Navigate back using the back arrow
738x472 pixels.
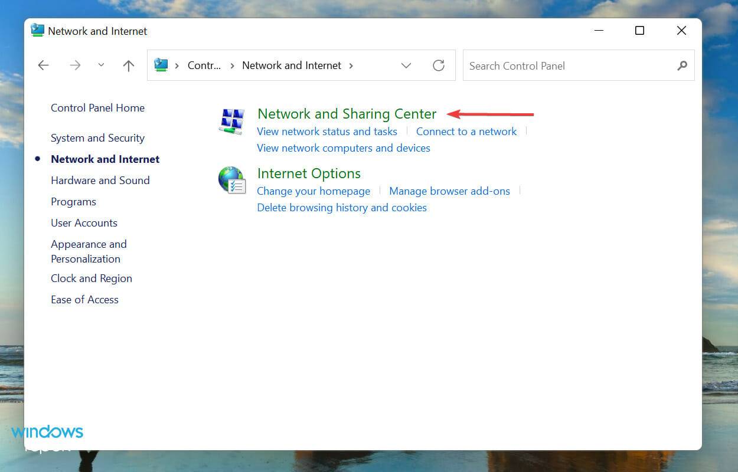click(43, 65)
